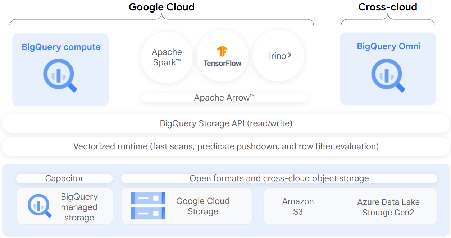Click the Google Cloud heading
Image resolution: width=451 pixels, height=238 pixels.
[x=161, y=7]
